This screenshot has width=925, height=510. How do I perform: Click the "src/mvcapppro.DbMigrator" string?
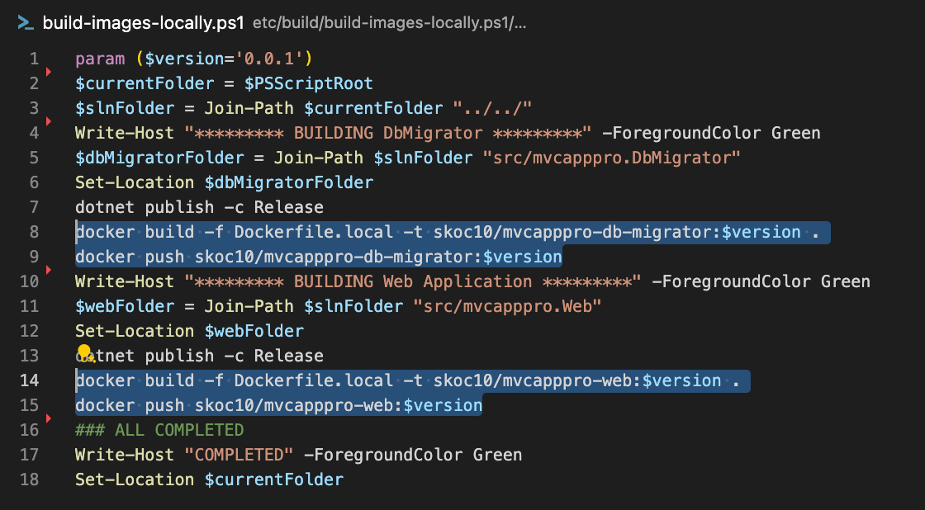point(610,158)
